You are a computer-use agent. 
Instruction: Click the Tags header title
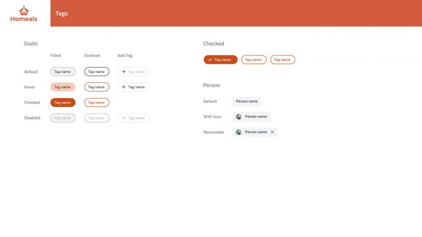[x=62, y=13]
